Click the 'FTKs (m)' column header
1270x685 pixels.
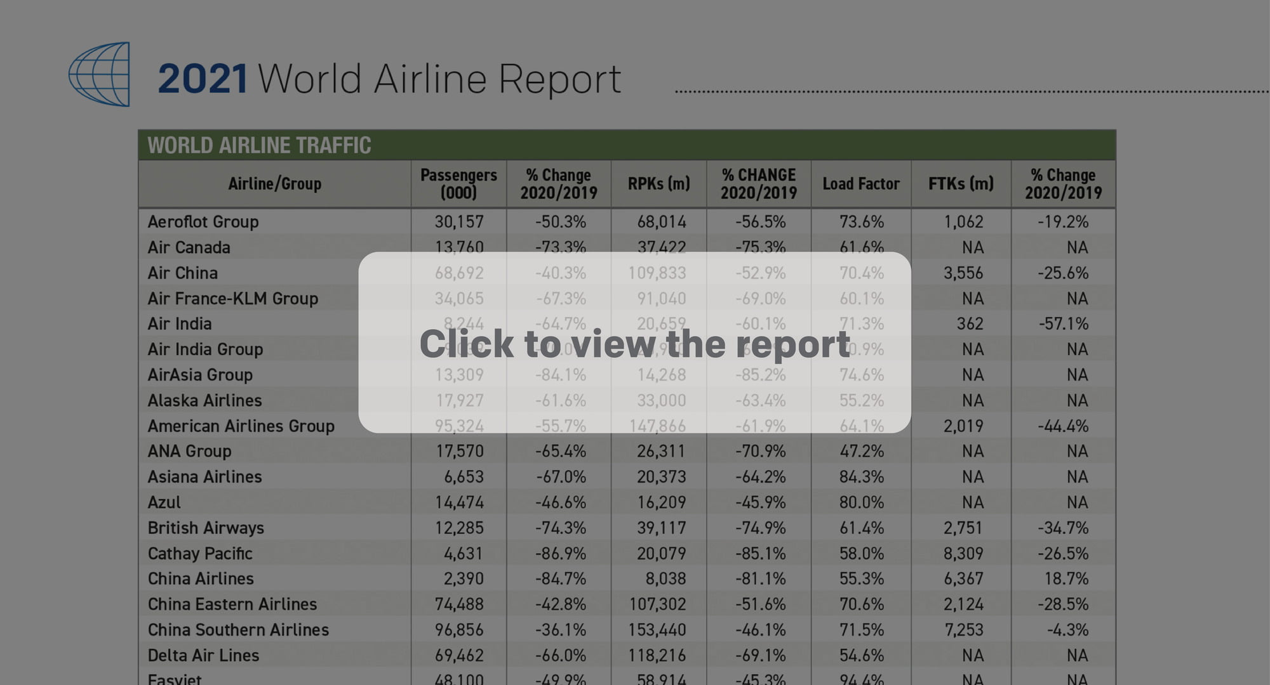[x=961, y=184]
